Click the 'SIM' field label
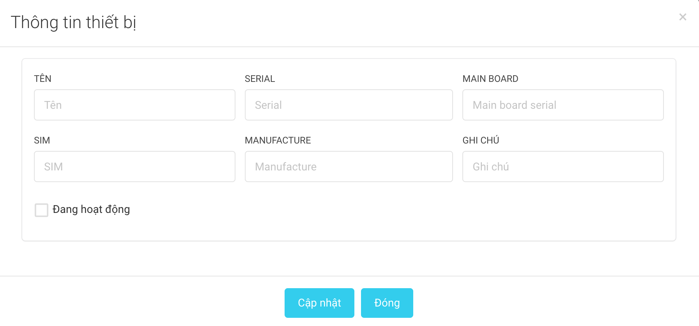This screenshot has height=326, width=699. tap(42, 140)
